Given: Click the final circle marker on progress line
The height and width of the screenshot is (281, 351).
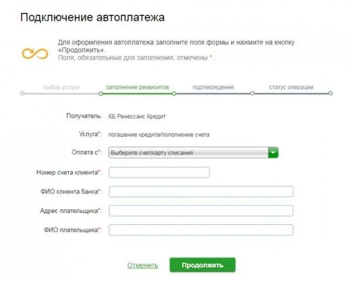Looking at the screenshot, I should 331,93.
